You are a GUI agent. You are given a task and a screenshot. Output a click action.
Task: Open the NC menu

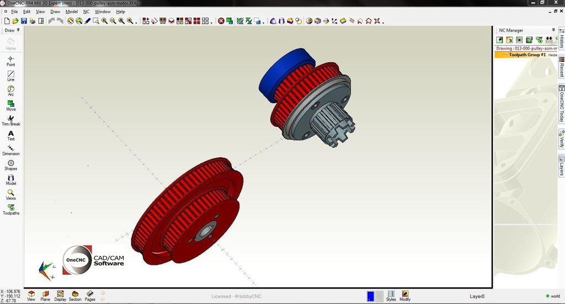click(86, 12)
